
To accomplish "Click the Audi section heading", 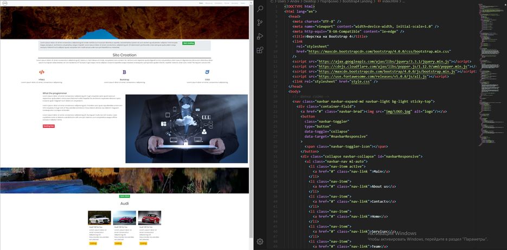I will pos(125,203).
